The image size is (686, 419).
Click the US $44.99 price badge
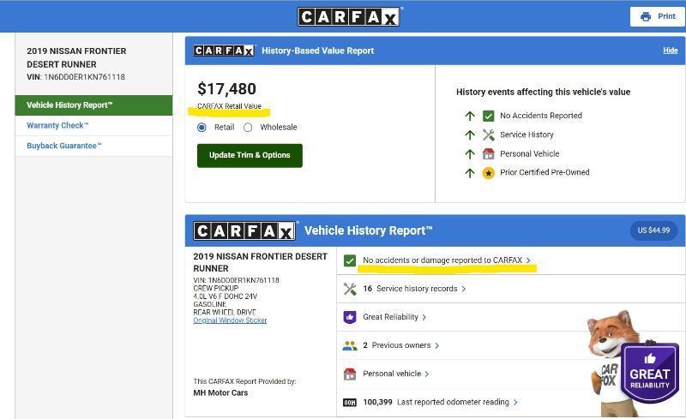coord(653,230)
